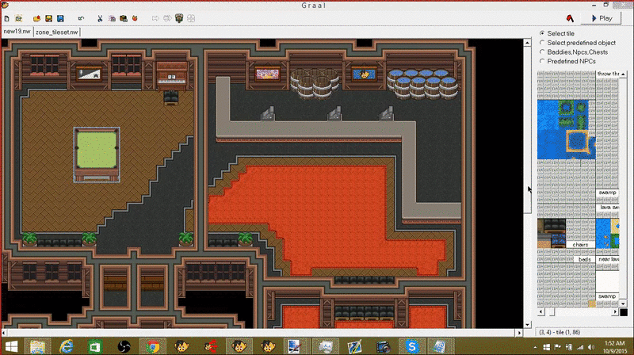Cut selection with the scissors icon
The image size is (634, 355).
[100, 18]
